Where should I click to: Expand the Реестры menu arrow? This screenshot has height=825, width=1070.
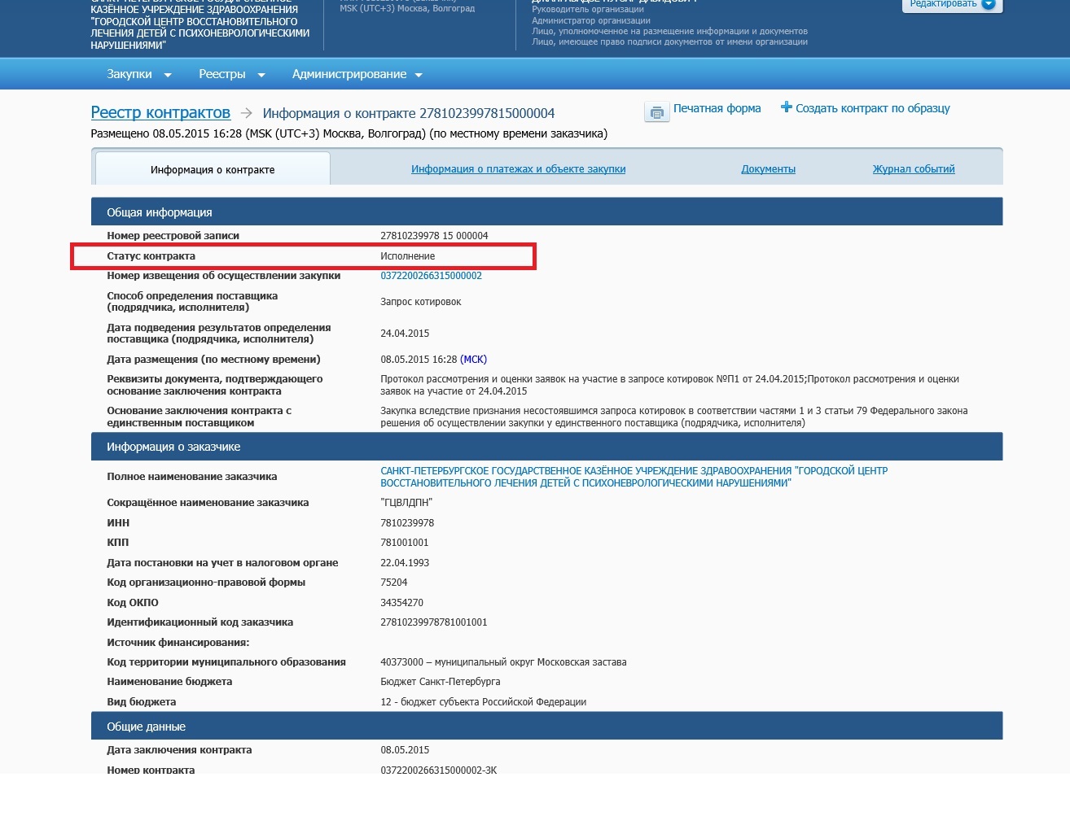click(261, 75)
